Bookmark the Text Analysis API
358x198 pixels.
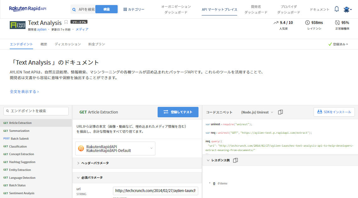pos(66,22)
